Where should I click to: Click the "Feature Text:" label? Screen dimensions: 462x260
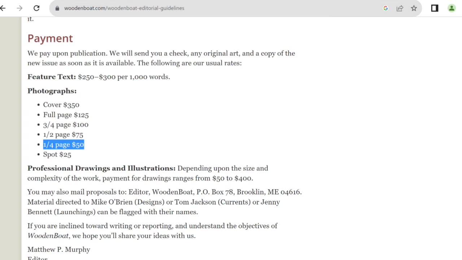(x=52, y=77)
